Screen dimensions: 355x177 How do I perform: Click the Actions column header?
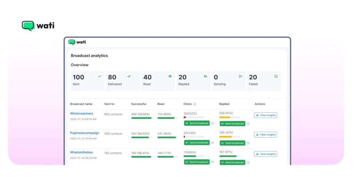(260, 104)
